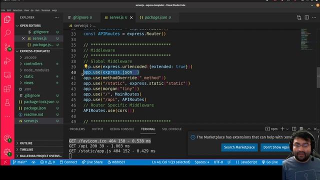Open remote window indicator in status bar
This screenshot has height=180, width=320.
pyautogui.click(x=5, y=162)
